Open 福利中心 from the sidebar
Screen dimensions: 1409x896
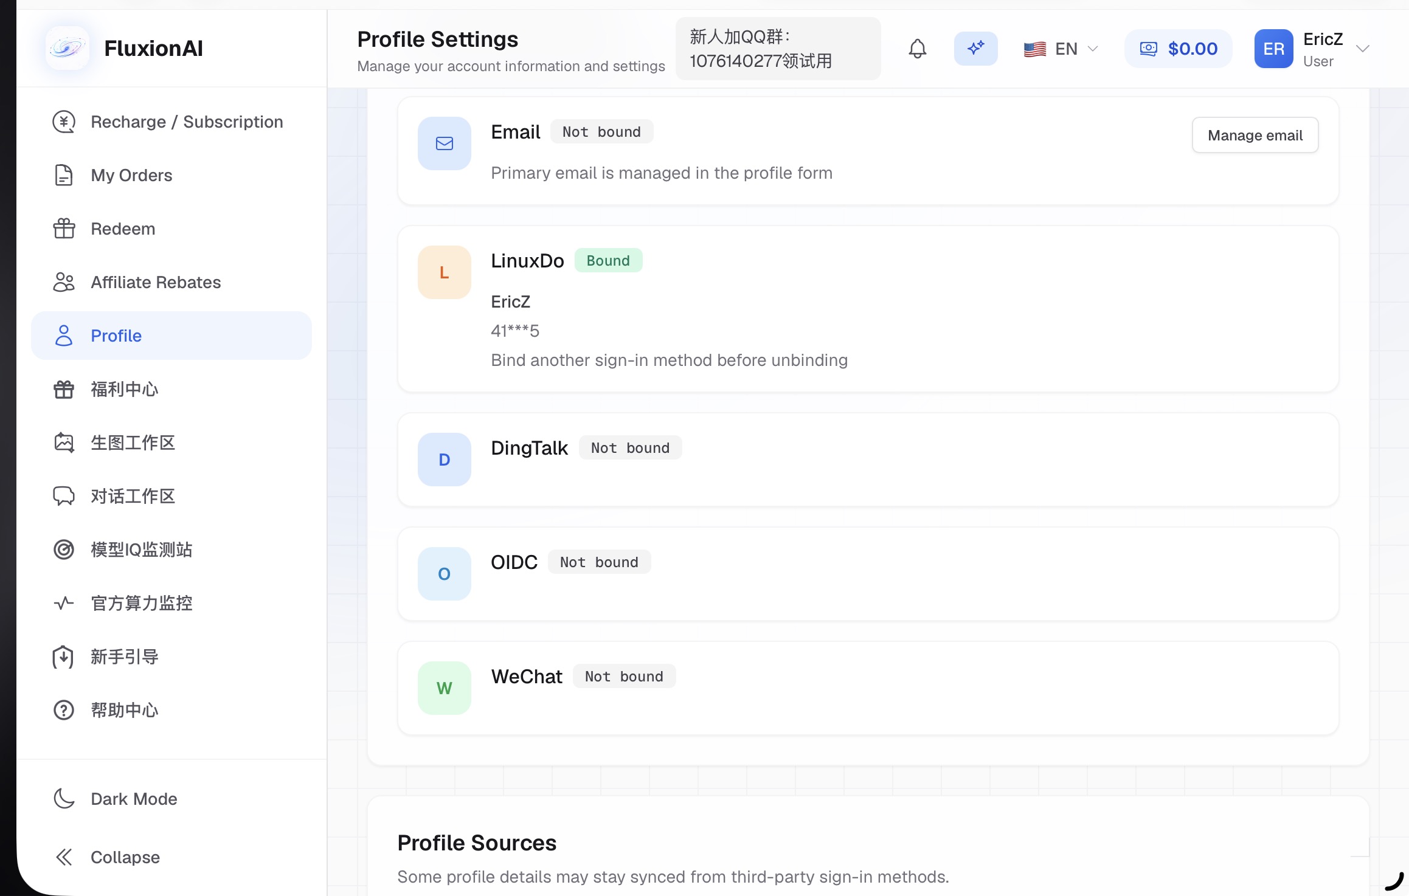171,389
